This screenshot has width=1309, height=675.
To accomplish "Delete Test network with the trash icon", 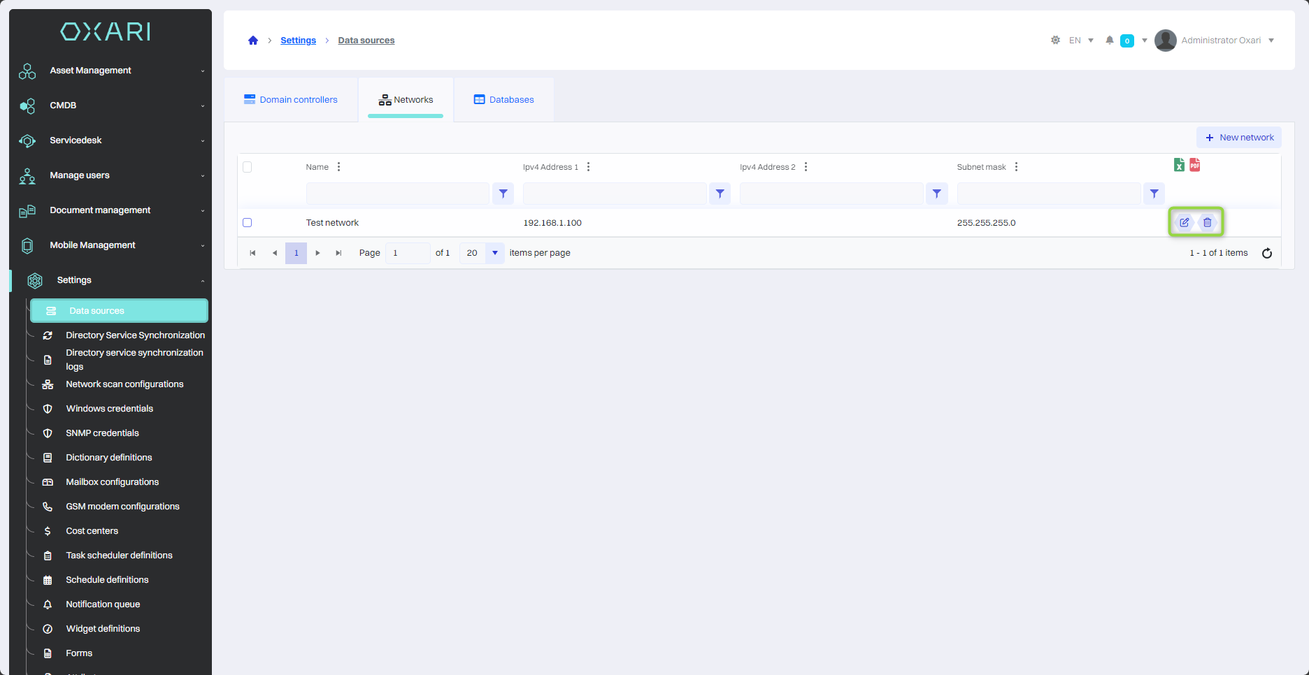I will (x=1207, y=222).
